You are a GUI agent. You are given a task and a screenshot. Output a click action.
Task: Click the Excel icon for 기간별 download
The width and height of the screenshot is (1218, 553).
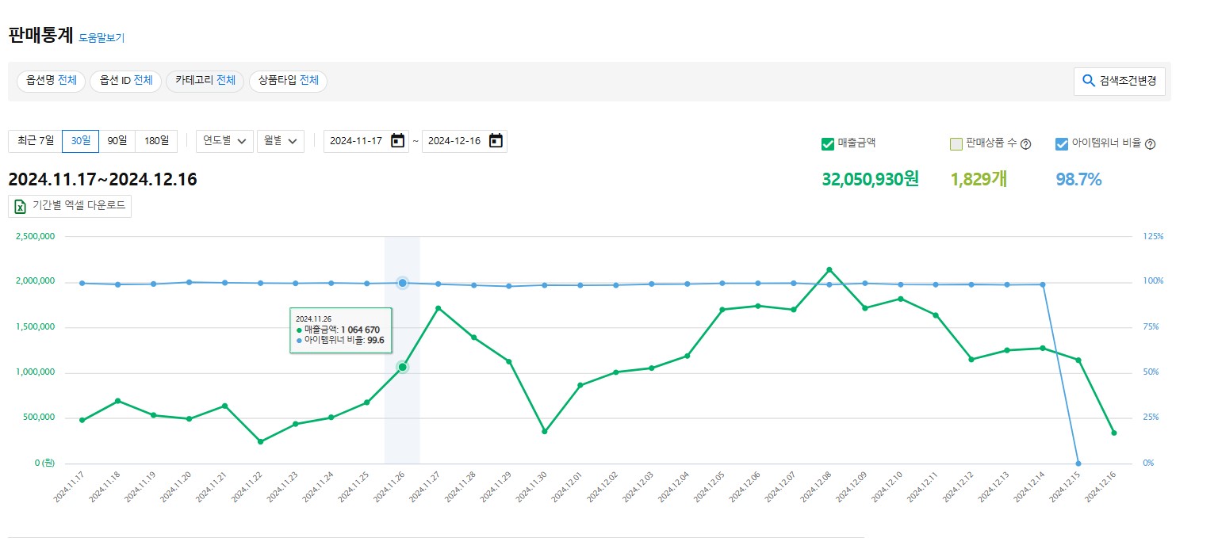pos(21,206)
